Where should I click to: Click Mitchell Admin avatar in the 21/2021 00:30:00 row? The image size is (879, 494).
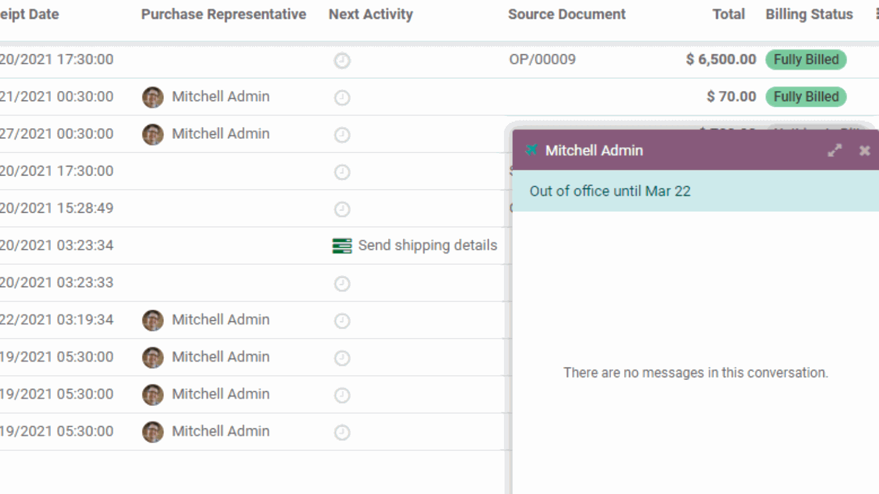[153, 97]
